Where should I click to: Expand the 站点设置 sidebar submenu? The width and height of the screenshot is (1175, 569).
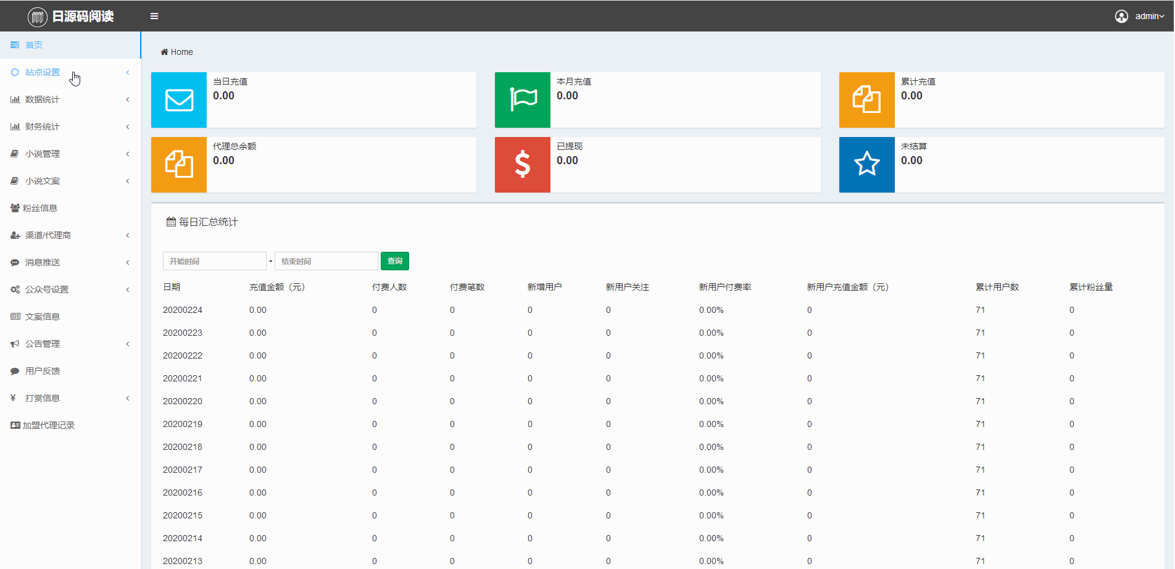(x=43, y=72)
